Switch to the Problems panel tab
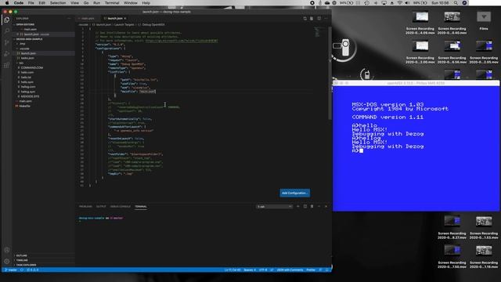The width and height of the screenshot is (501, 282). pos(85,207)
